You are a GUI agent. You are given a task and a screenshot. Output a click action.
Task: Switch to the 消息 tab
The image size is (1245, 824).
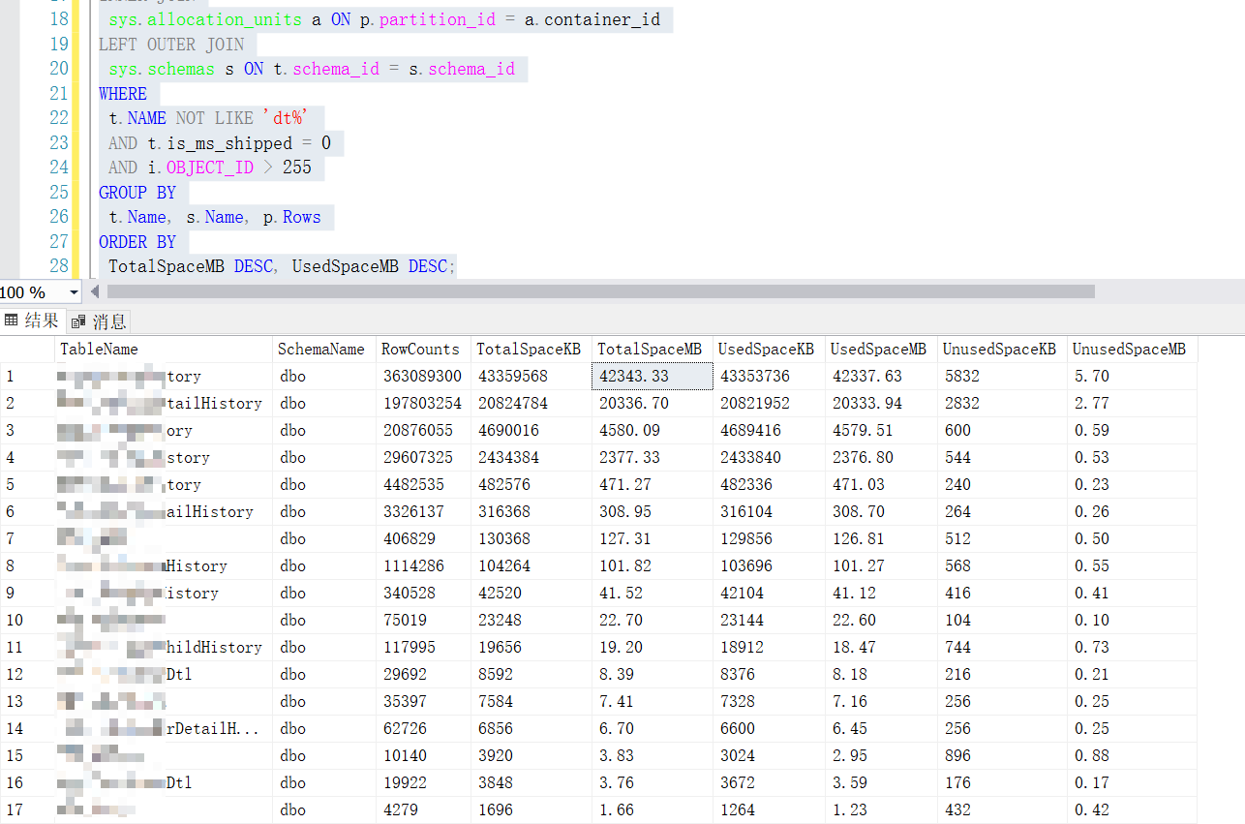[98, 321]
